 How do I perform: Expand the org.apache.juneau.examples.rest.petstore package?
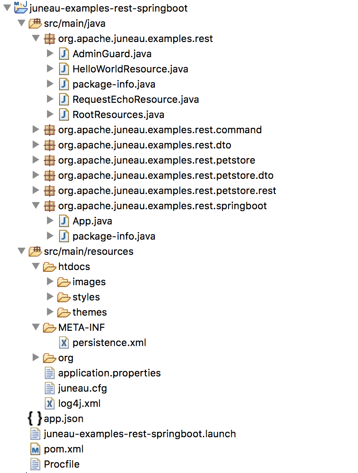pos(36,160)
